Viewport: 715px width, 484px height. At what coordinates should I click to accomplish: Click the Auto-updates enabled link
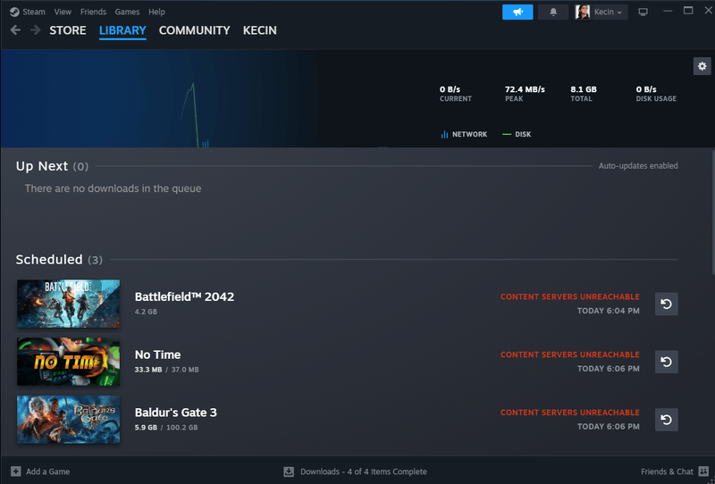point(638,166)
